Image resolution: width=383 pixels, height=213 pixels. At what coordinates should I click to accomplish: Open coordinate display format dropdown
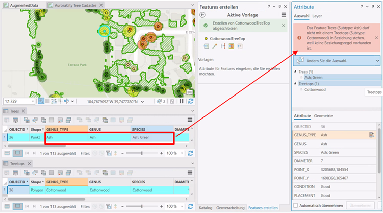(x=142, y=102)
